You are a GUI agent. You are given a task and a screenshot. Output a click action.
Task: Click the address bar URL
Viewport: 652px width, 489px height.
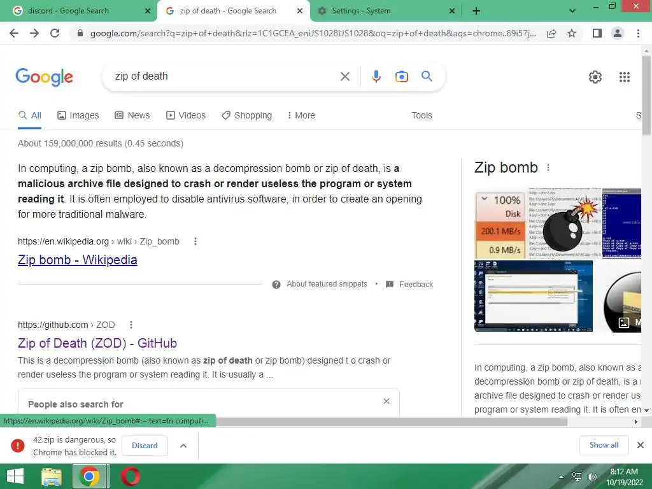pos(313,33)
